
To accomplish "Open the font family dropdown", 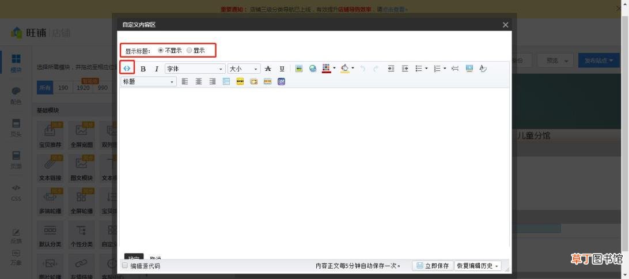I will click(195, 69).
